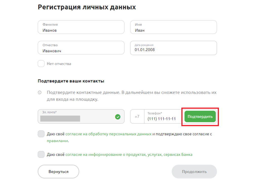
Task: Open "согласие на обработку персональных данных" link
Action: point(109,134)
